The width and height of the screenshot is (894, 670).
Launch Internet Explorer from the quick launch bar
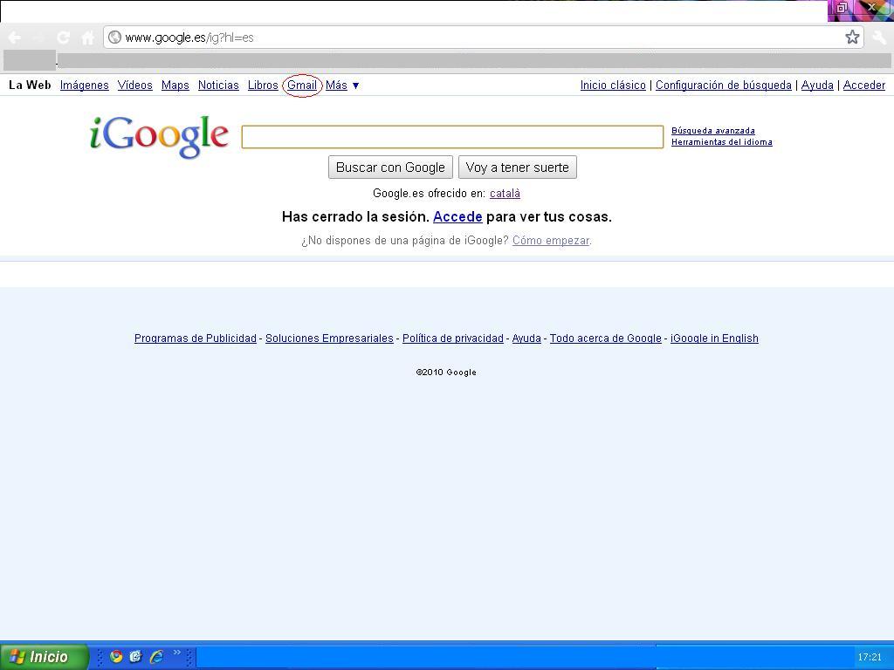156,656
